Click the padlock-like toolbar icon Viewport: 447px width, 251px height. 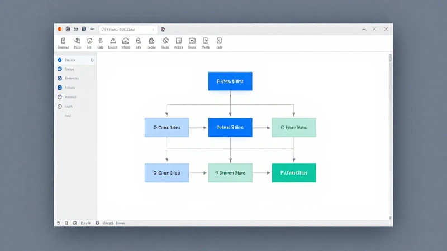click(138, 41)
